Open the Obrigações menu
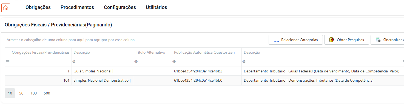The width and height of the screenshot is (404, 104). [x=38, y=7]
